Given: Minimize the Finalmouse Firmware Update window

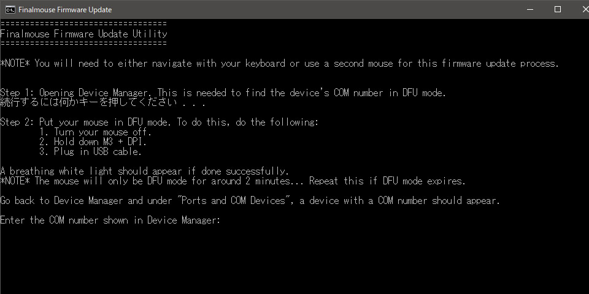Looking at the screenshot, I should [x=530, y=9].
